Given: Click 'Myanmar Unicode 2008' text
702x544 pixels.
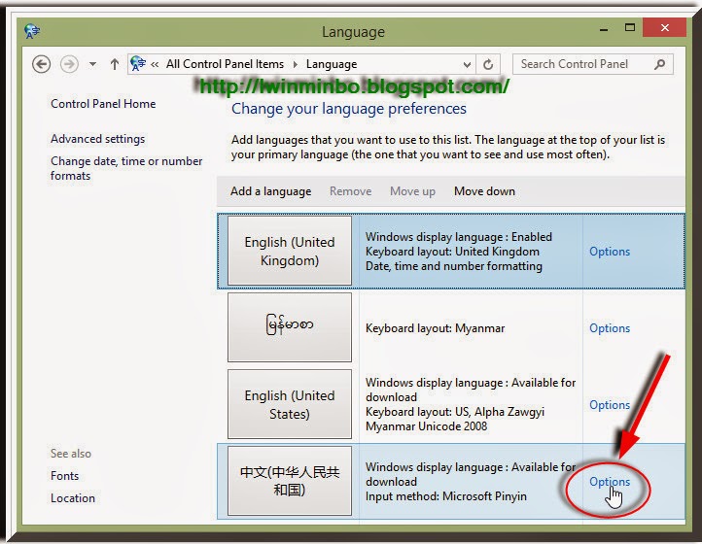Looking at the screenshot, I should pos(426,426).
